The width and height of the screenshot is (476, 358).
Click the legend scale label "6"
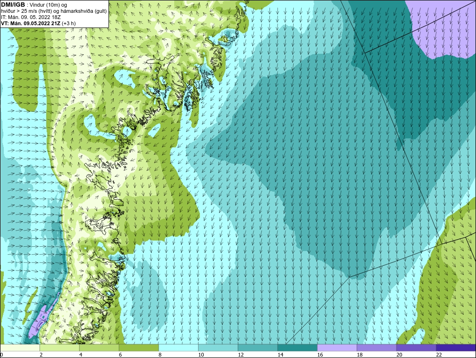coord(120,355)
